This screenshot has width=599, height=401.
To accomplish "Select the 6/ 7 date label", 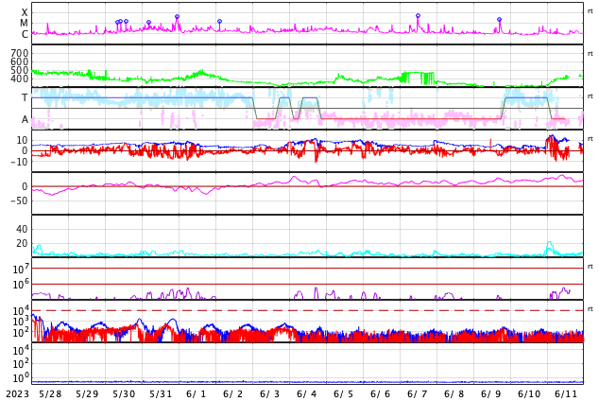I will [418, 393].
